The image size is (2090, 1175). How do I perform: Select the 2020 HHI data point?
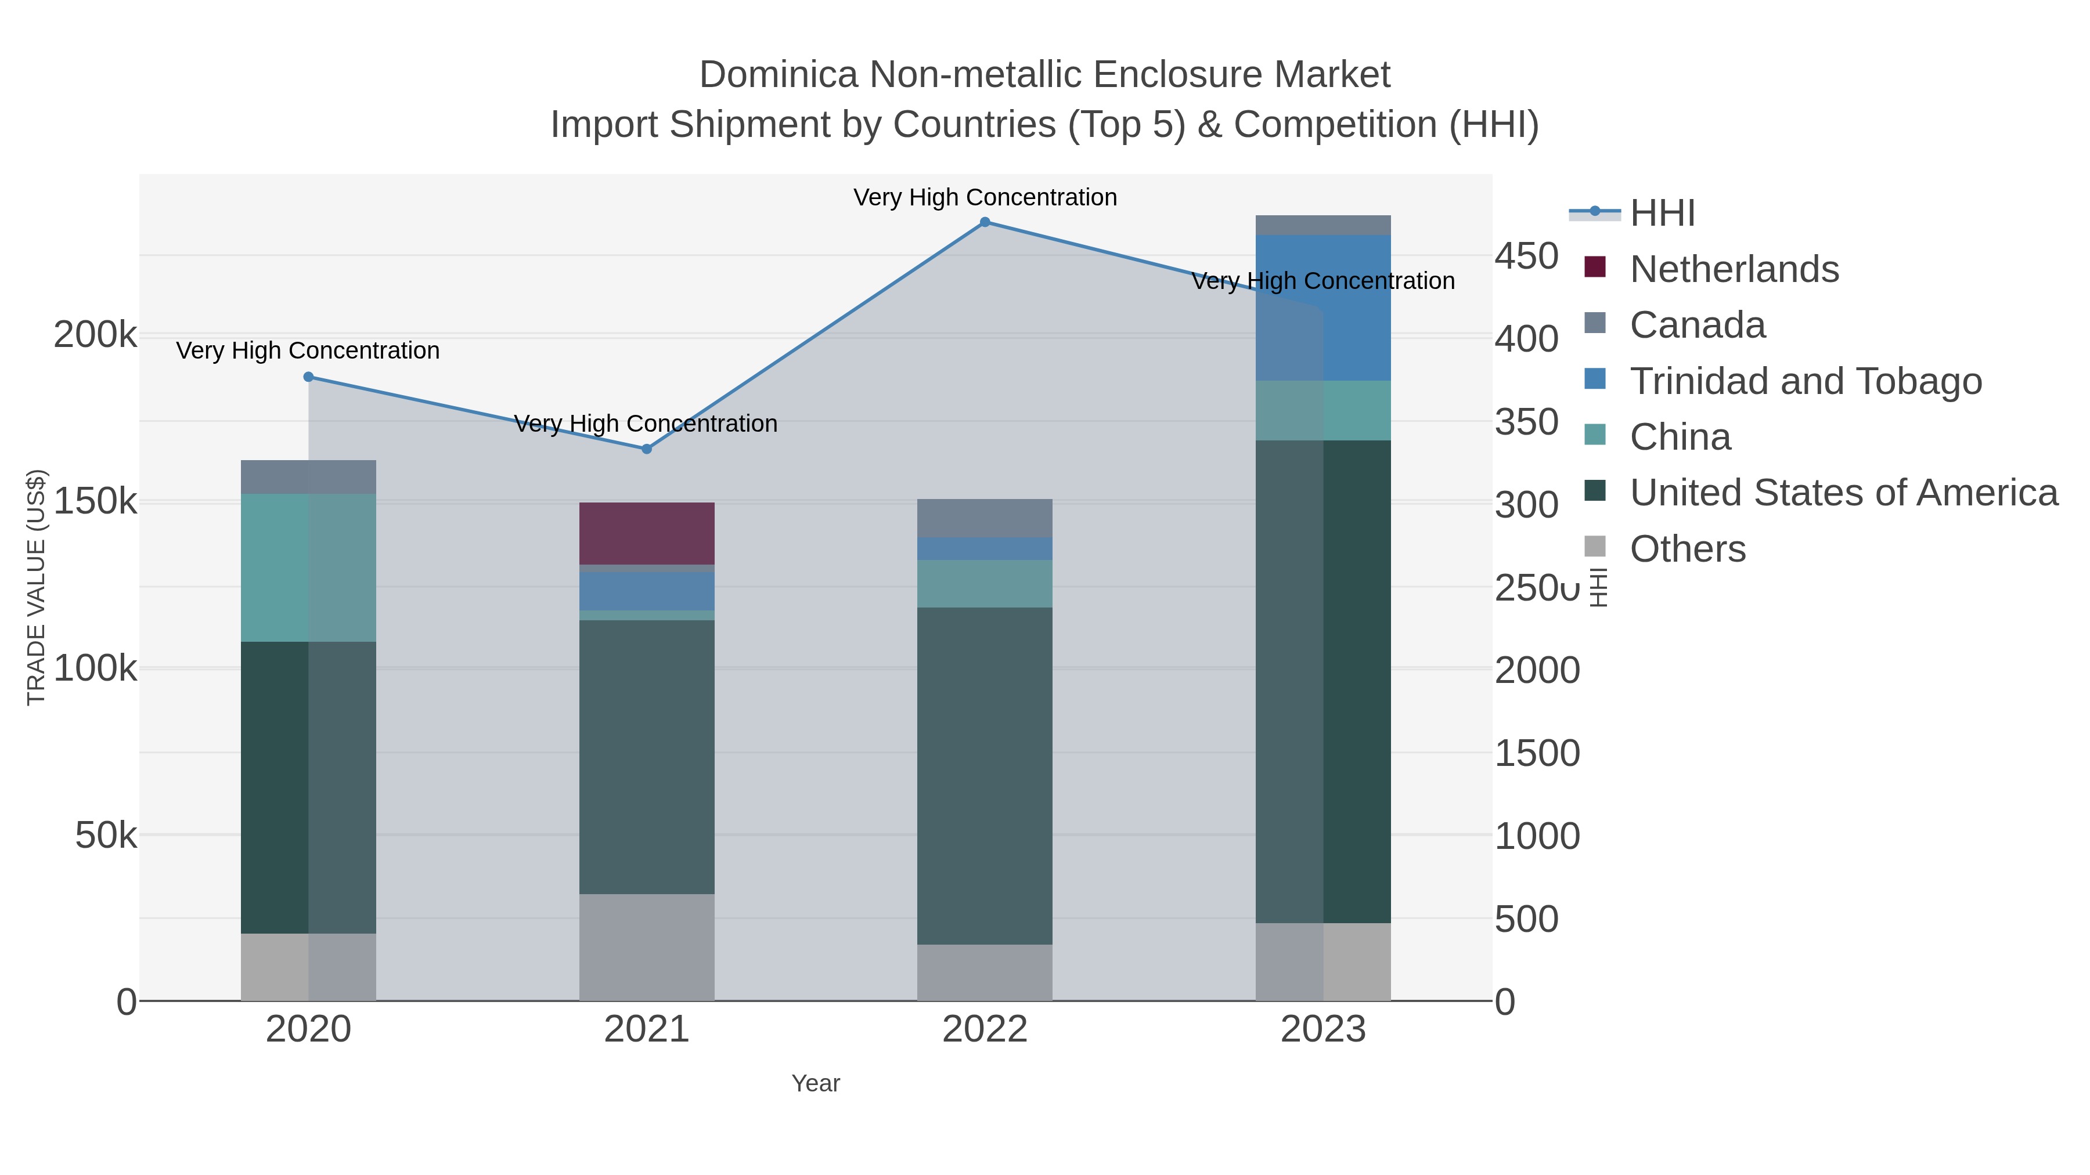pos(308,377)
